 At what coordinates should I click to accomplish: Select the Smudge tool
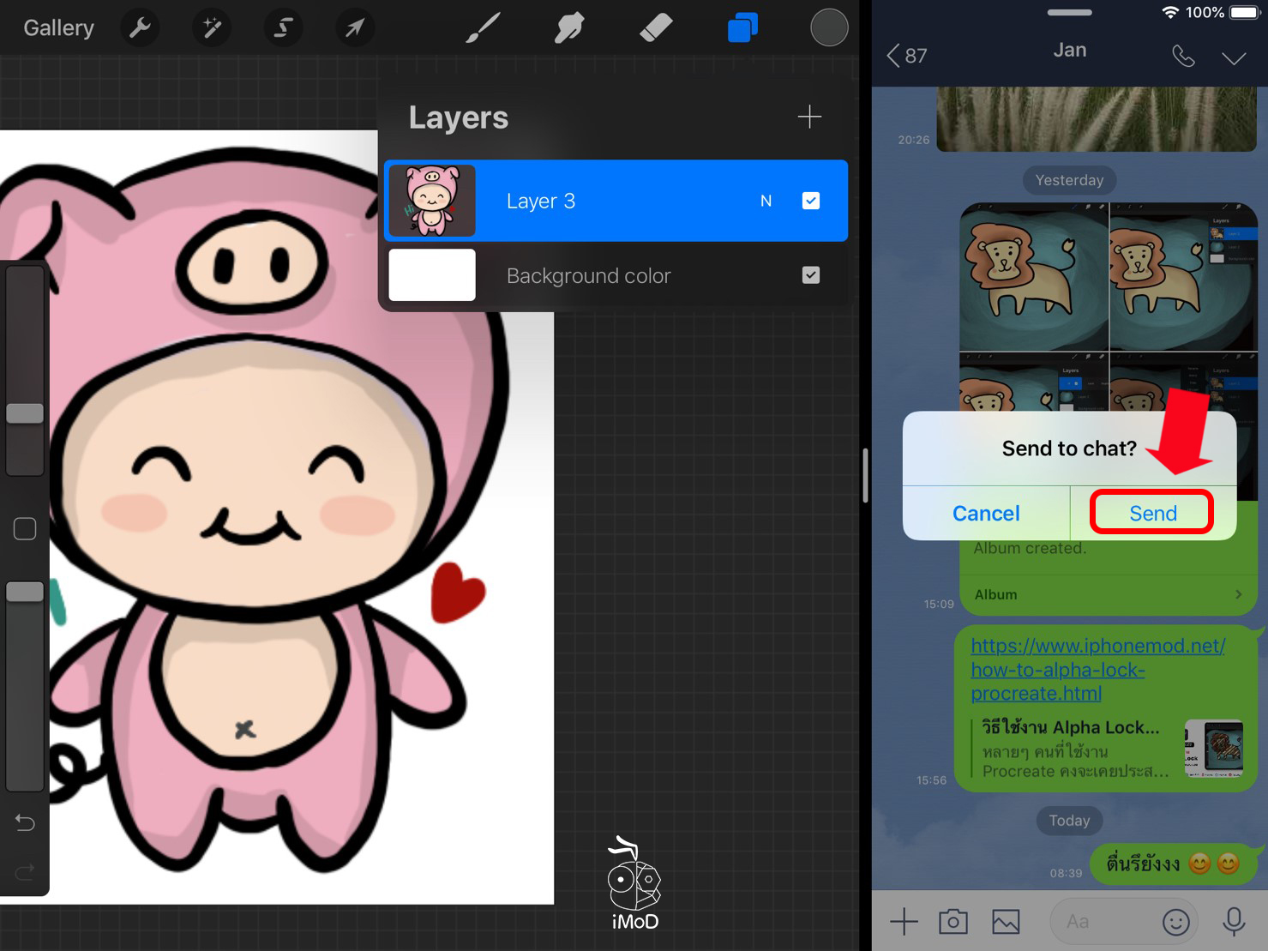coord(569,28)
